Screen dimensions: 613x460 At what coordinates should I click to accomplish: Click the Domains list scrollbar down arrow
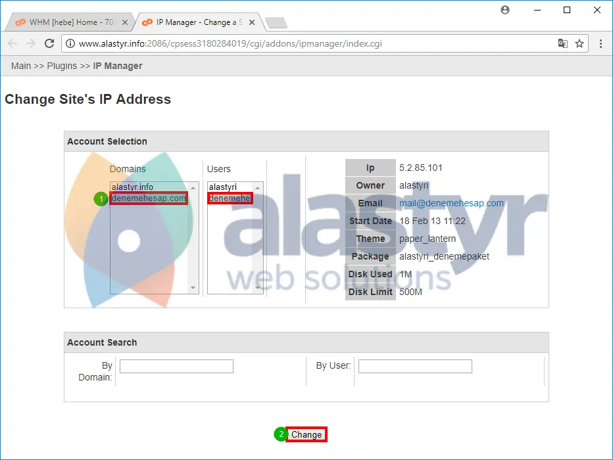pyautogui.click(x=193, y=288)
